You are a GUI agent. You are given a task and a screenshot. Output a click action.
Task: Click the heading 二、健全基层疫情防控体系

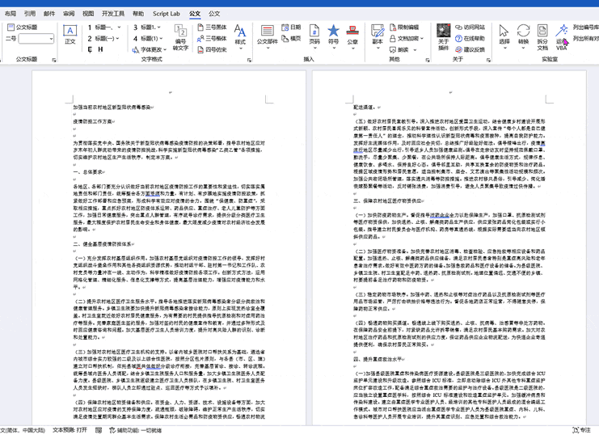[x=103, y=244]
